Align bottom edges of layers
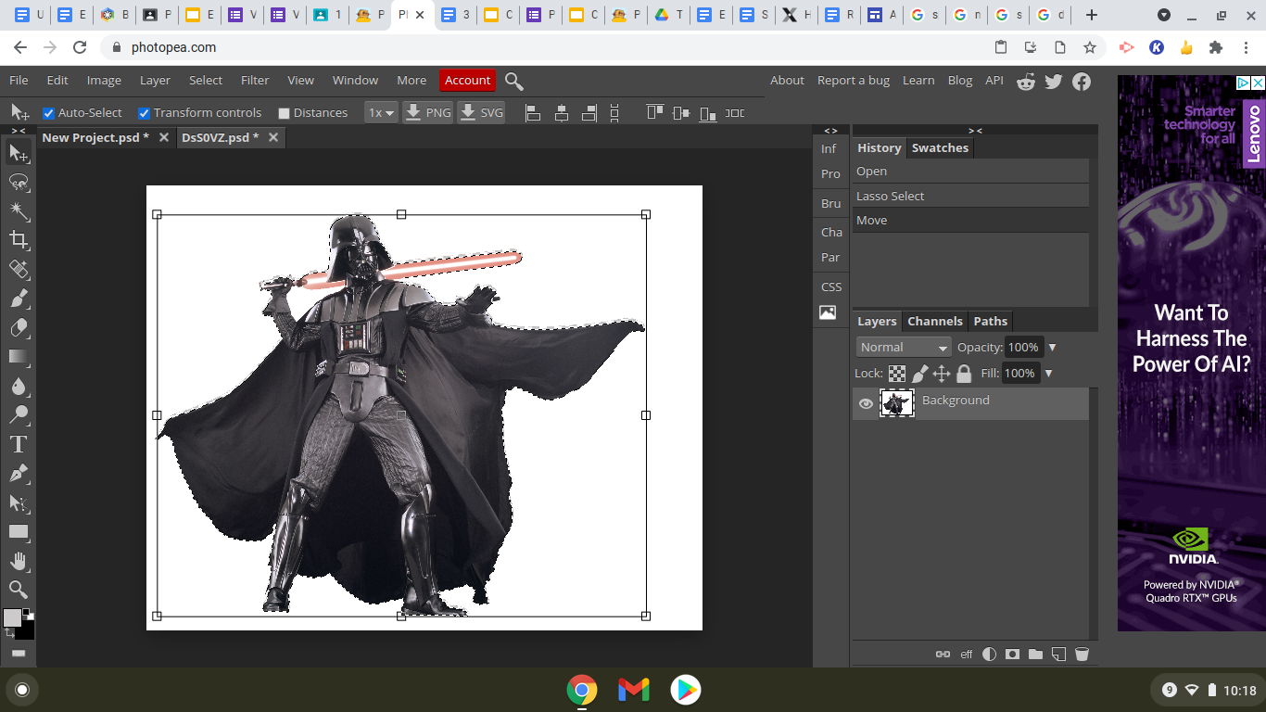Image resolution: width=1266 pixels, height=712 pixels. coord(708,113)
